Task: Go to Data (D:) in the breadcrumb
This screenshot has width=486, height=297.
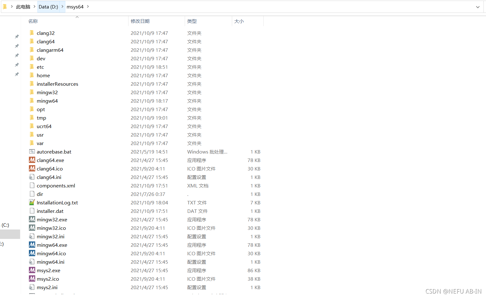Action: (x=48, y=7)
